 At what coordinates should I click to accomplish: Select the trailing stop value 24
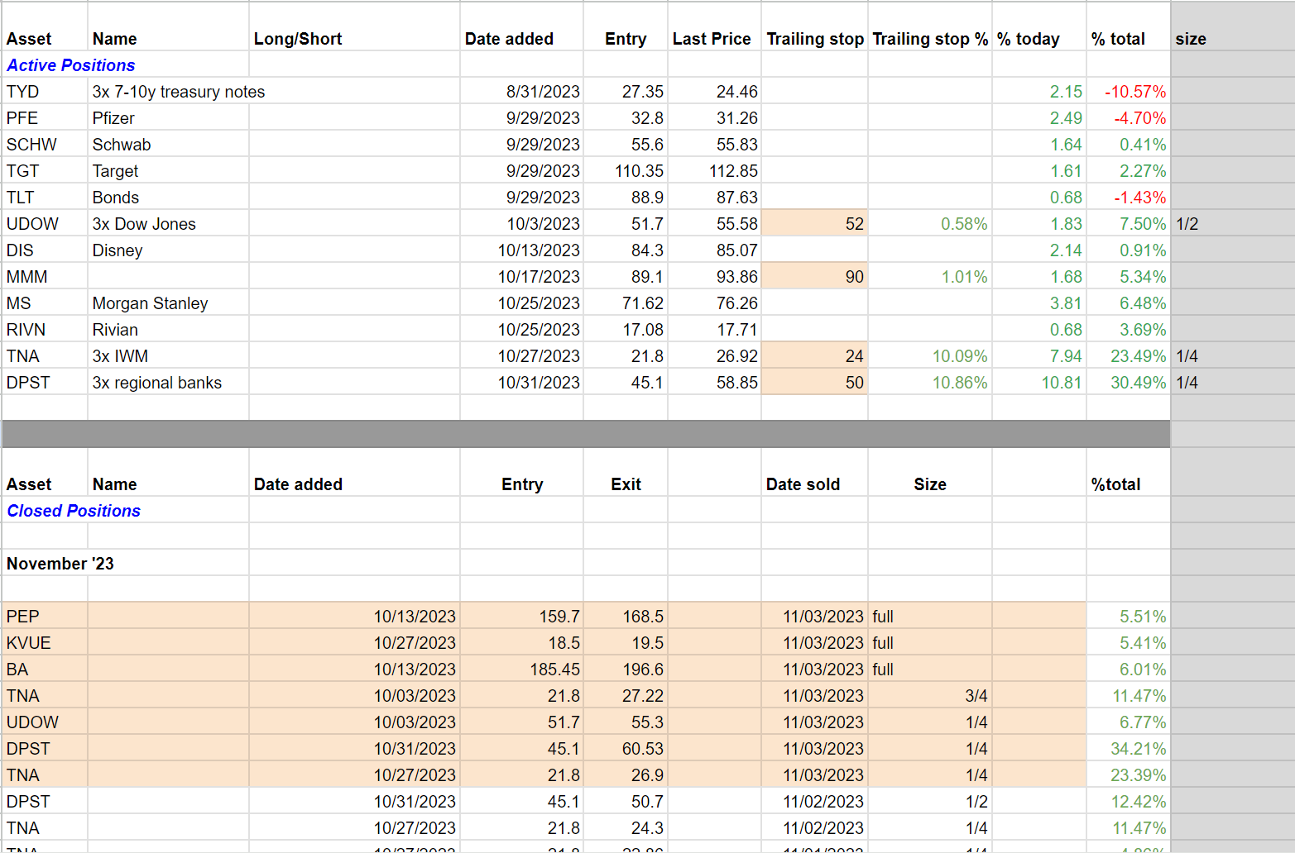click(814, 356)
